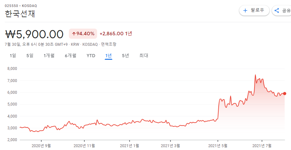Open the 면책조항 disclaimer link
Image resolution: width=291 pixels, height=150 pixels.
pos(109,44)
